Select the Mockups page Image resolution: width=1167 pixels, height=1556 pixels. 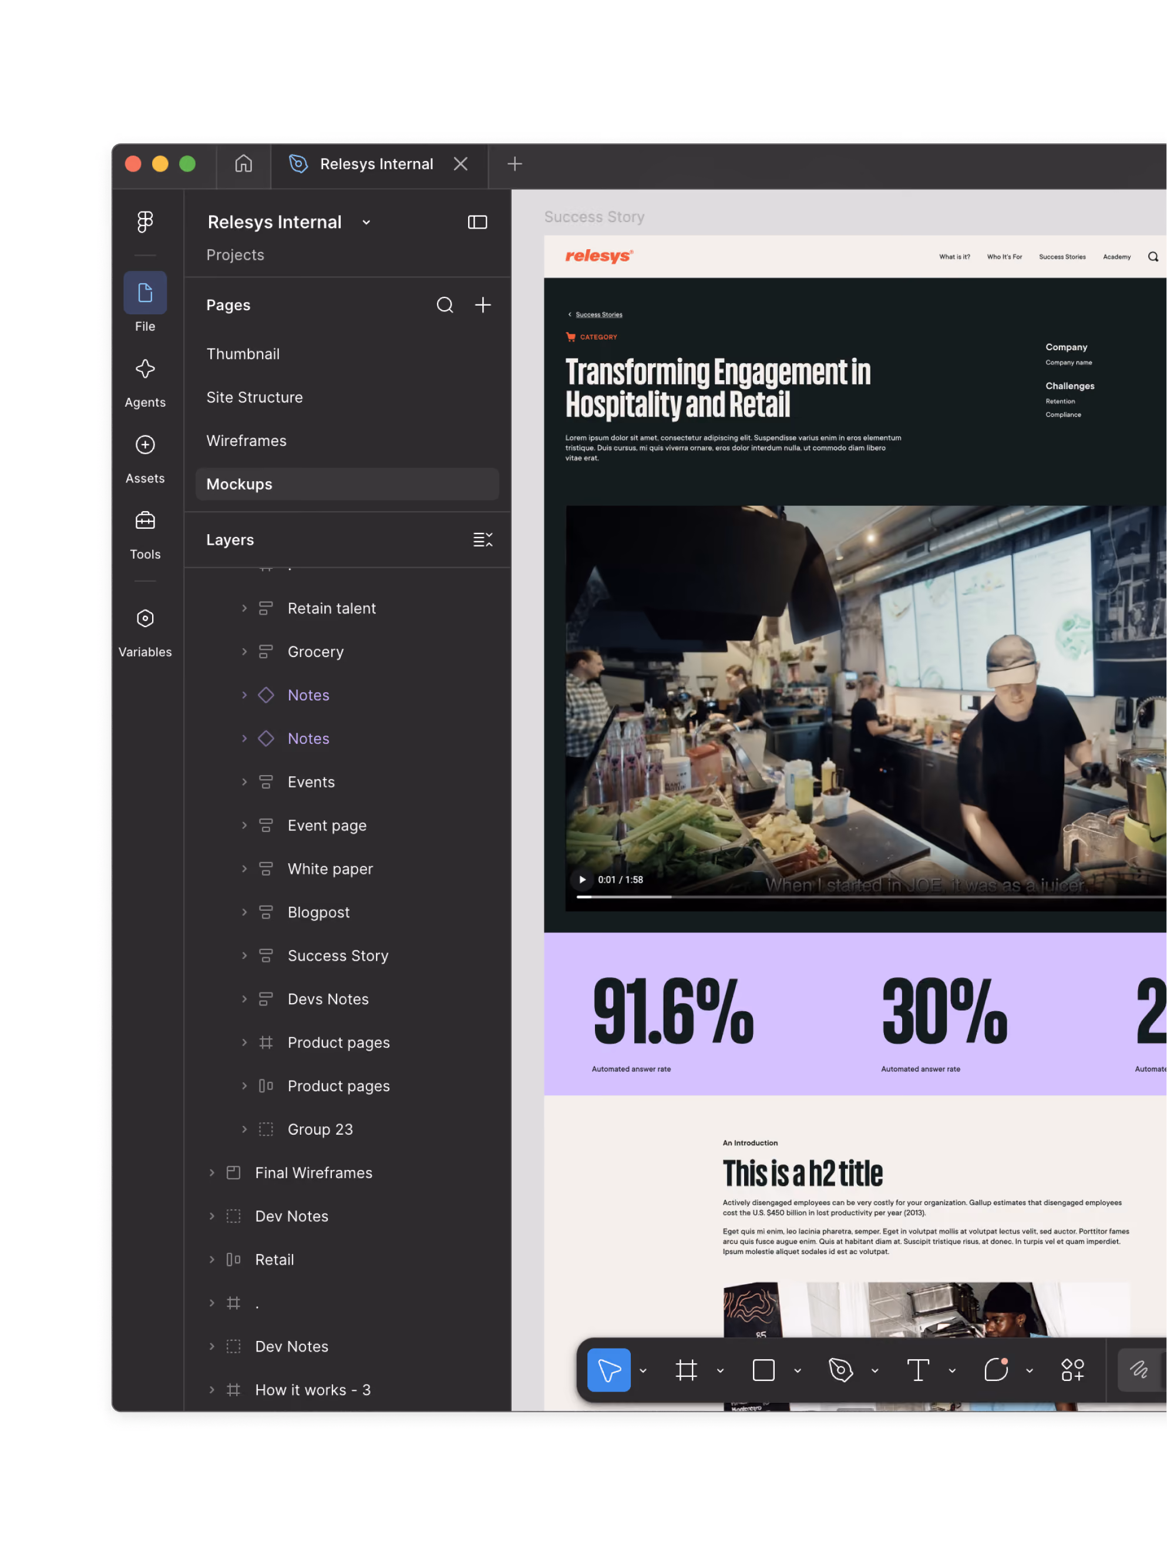pos(347,485)
